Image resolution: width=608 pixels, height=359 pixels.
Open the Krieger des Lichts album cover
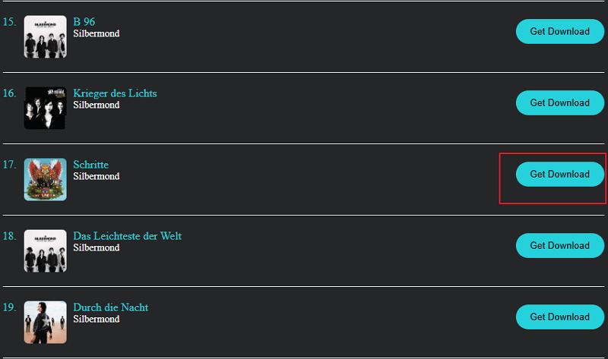[x=46, y=108]
